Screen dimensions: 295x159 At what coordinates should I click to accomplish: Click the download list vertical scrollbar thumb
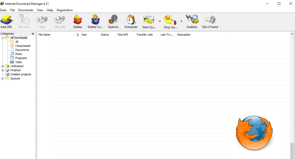[292, 151]
